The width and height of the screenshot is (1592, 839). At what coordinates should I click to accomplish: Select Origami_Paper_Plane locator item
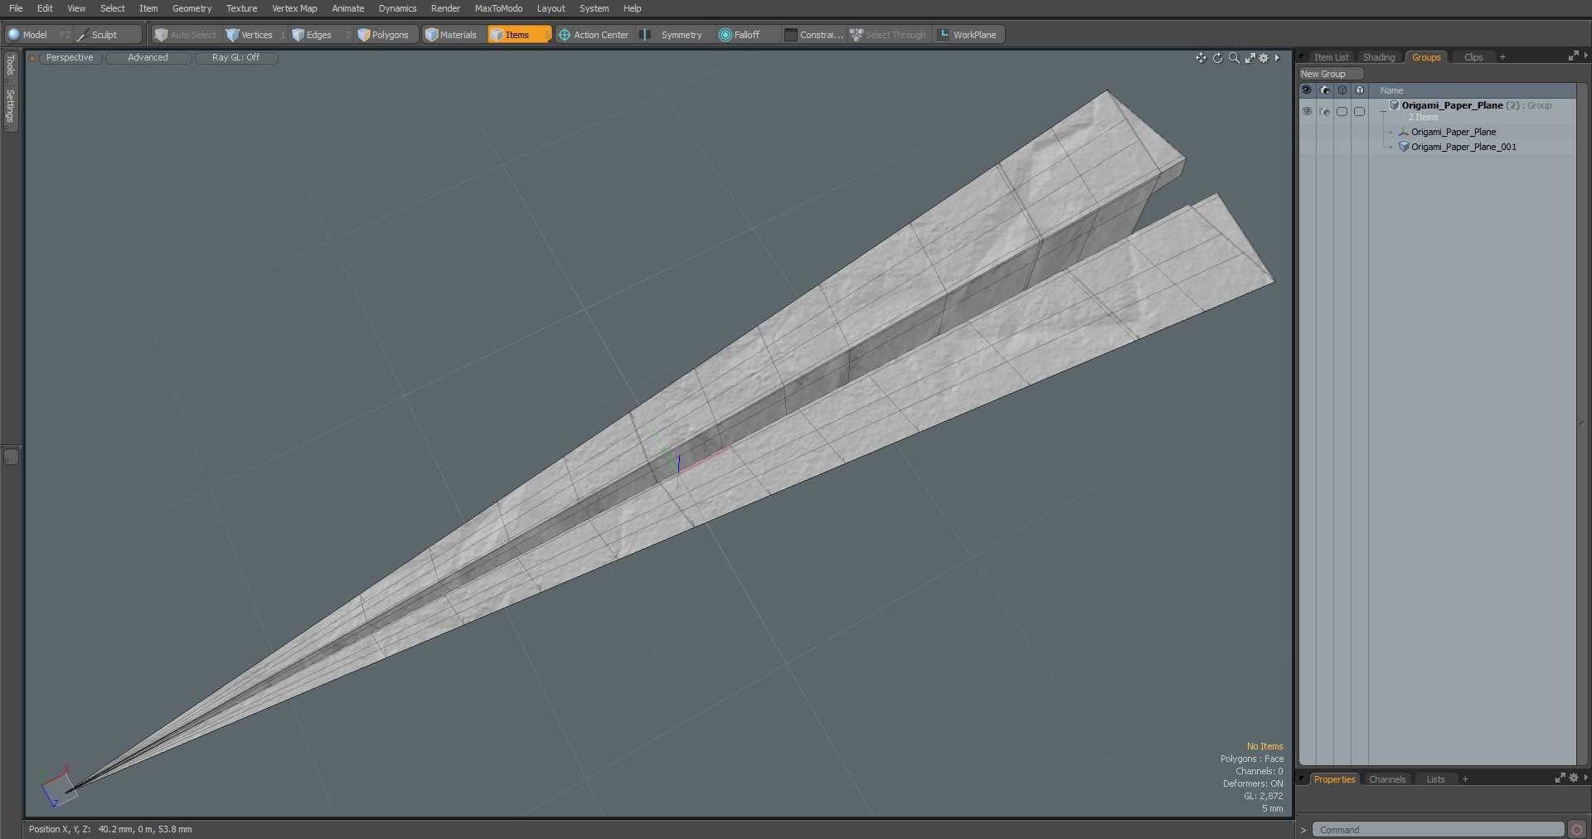click(x=1453, y=132)
